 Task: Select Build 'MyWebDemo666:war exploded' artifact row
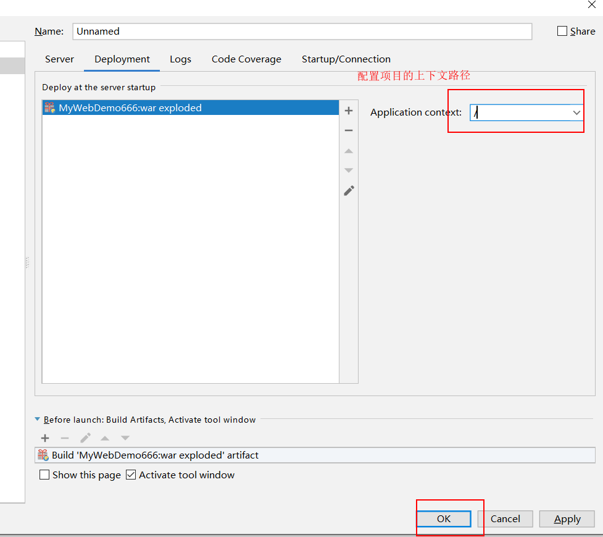point(315,455)
